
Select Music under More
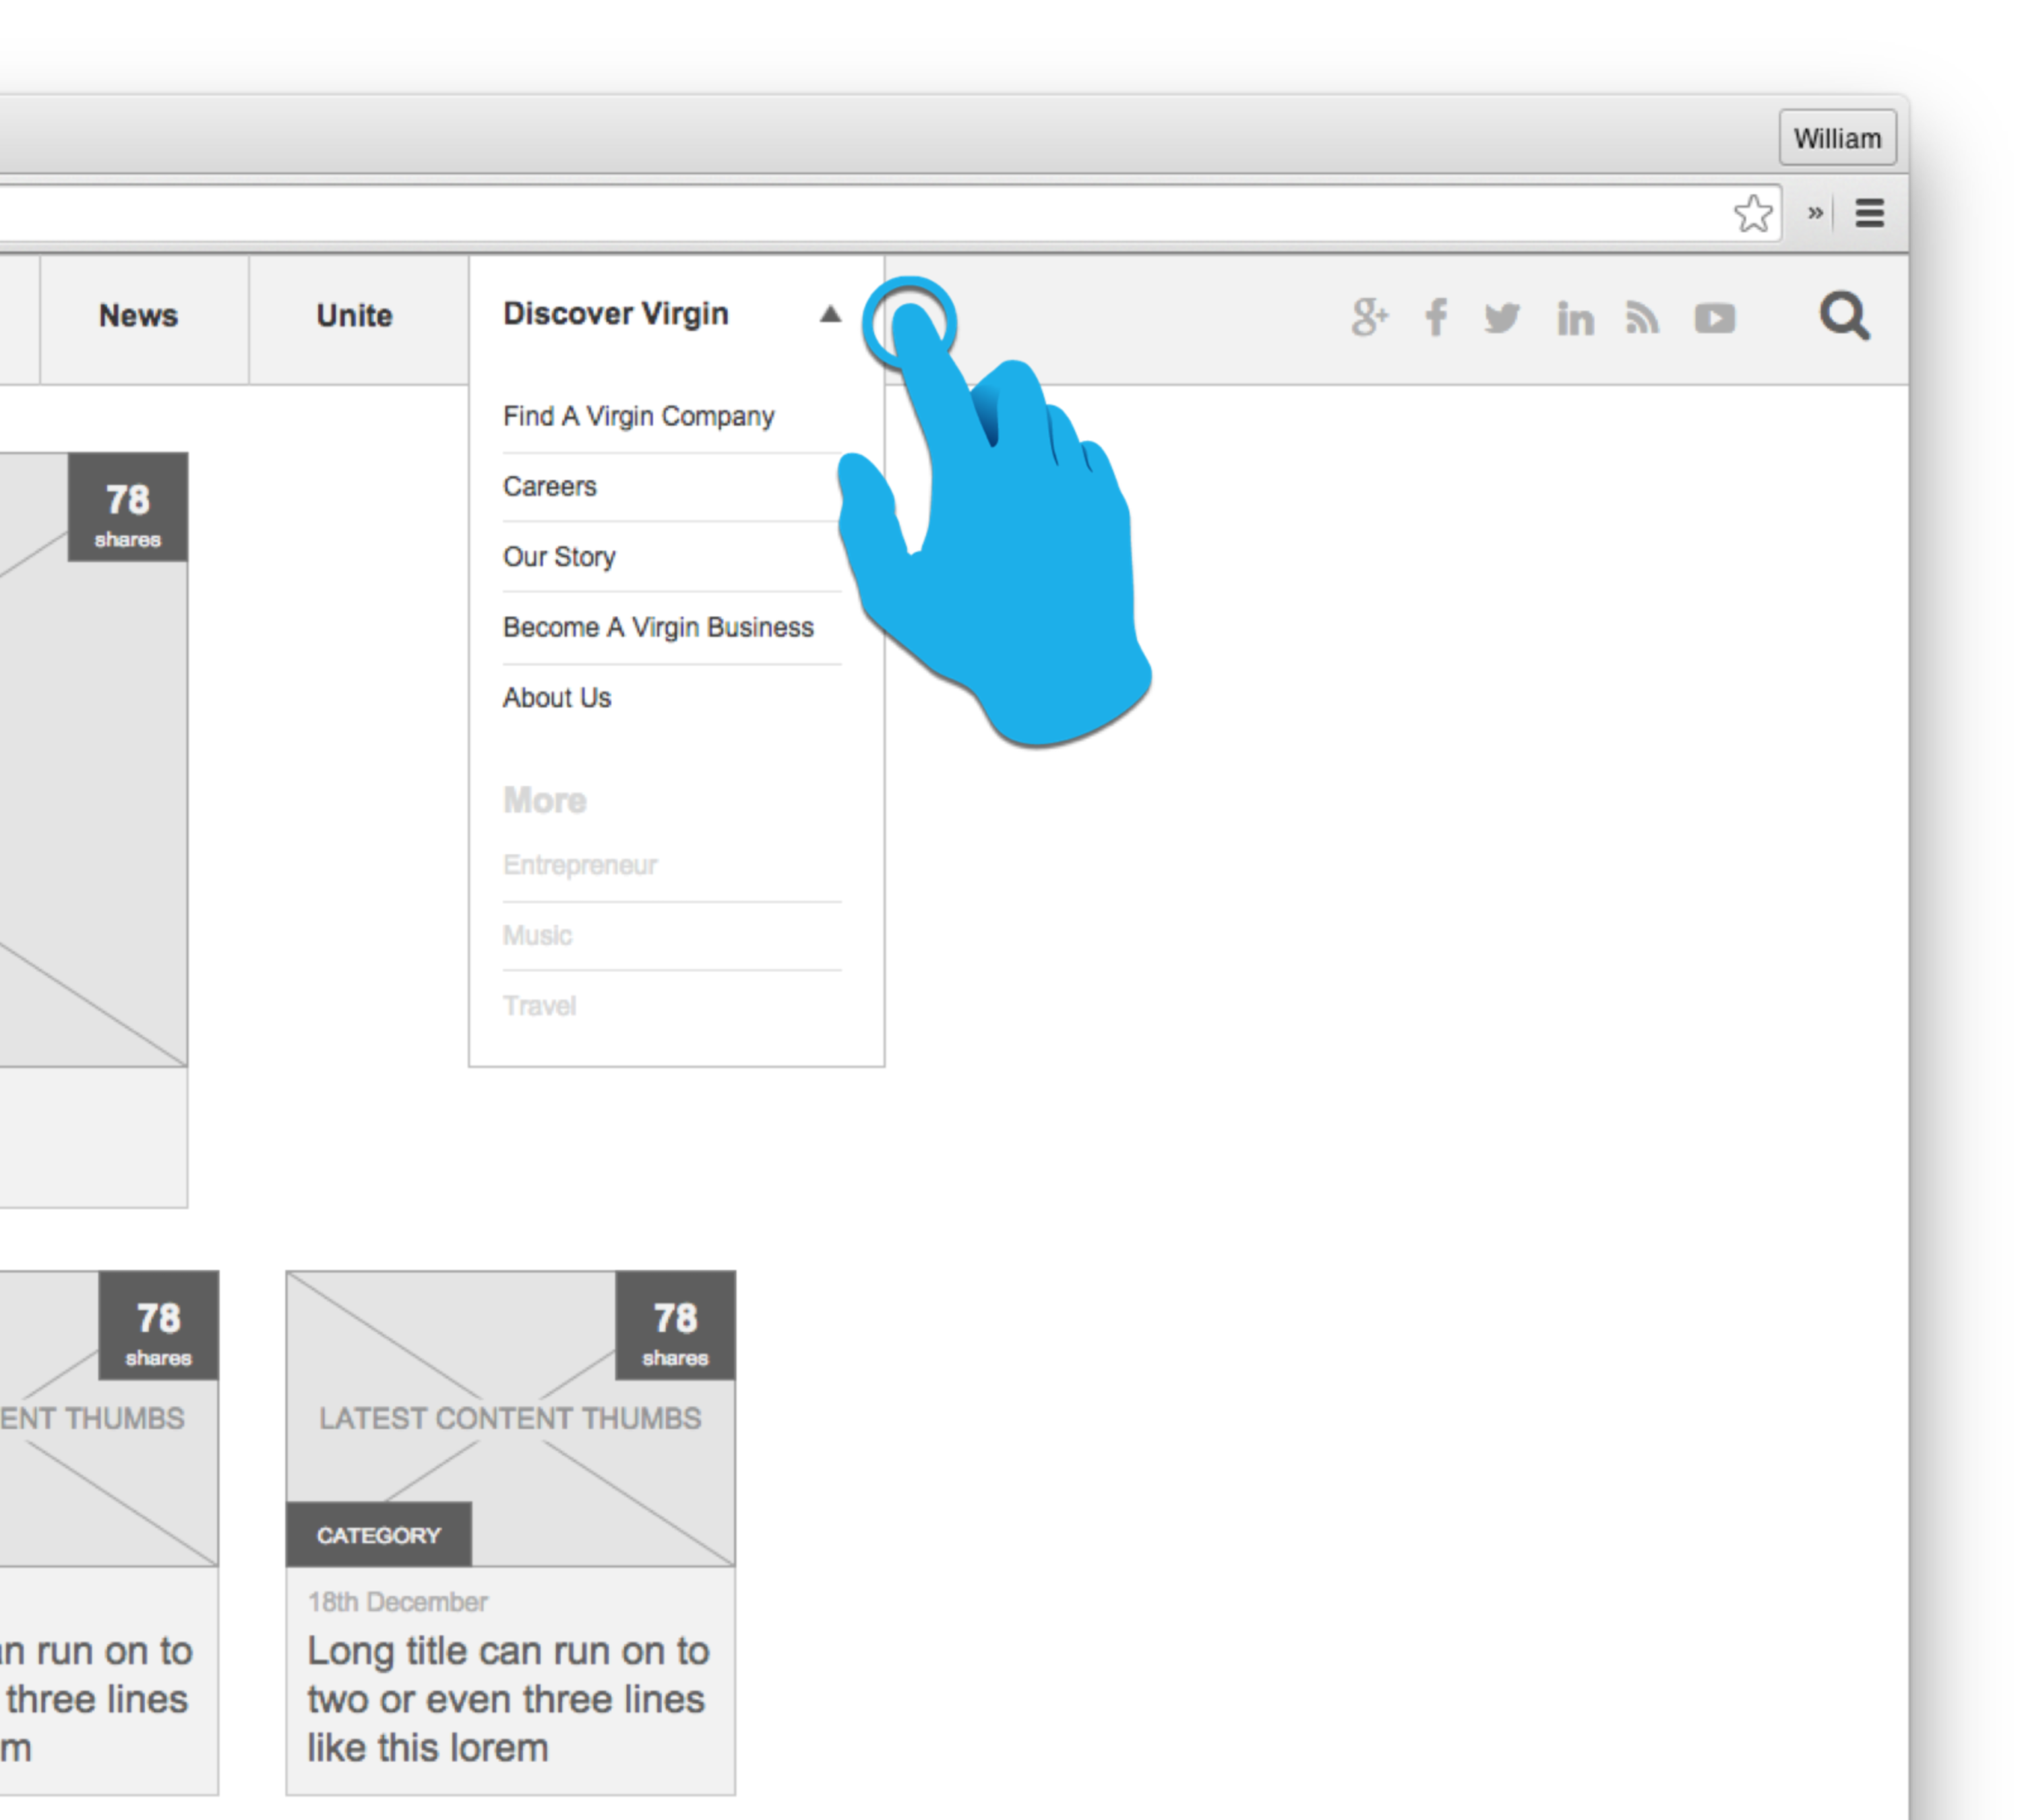pos(537,935)
